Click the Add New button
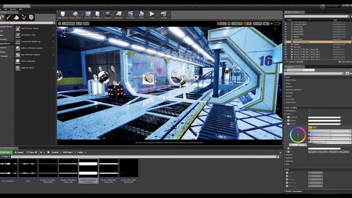This screenshot has width=352, height=198. 6,152
